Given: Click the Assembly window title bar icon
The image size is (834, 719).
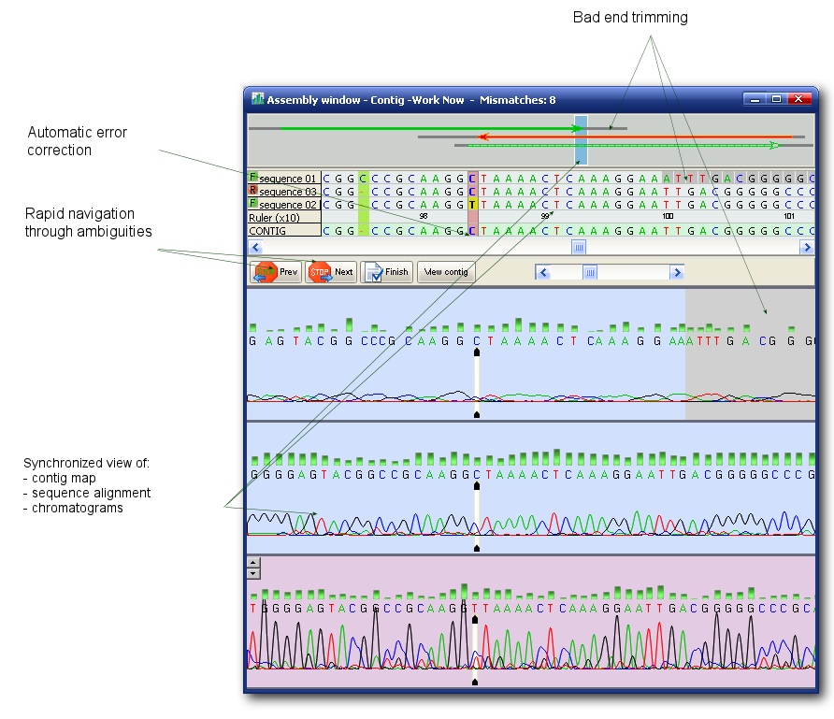Looking at the screenshot, I should (x=257, y=99).
